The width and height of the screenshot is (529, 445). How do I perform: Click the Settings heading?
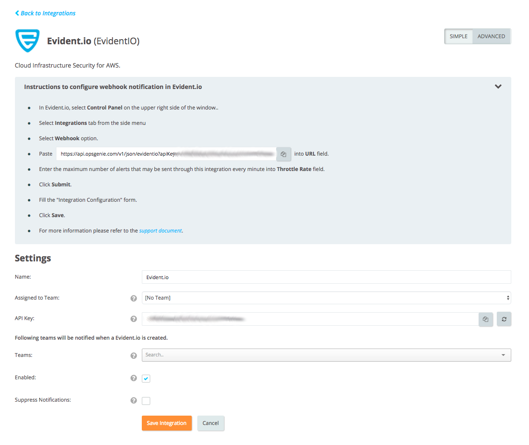click(33, 258)
